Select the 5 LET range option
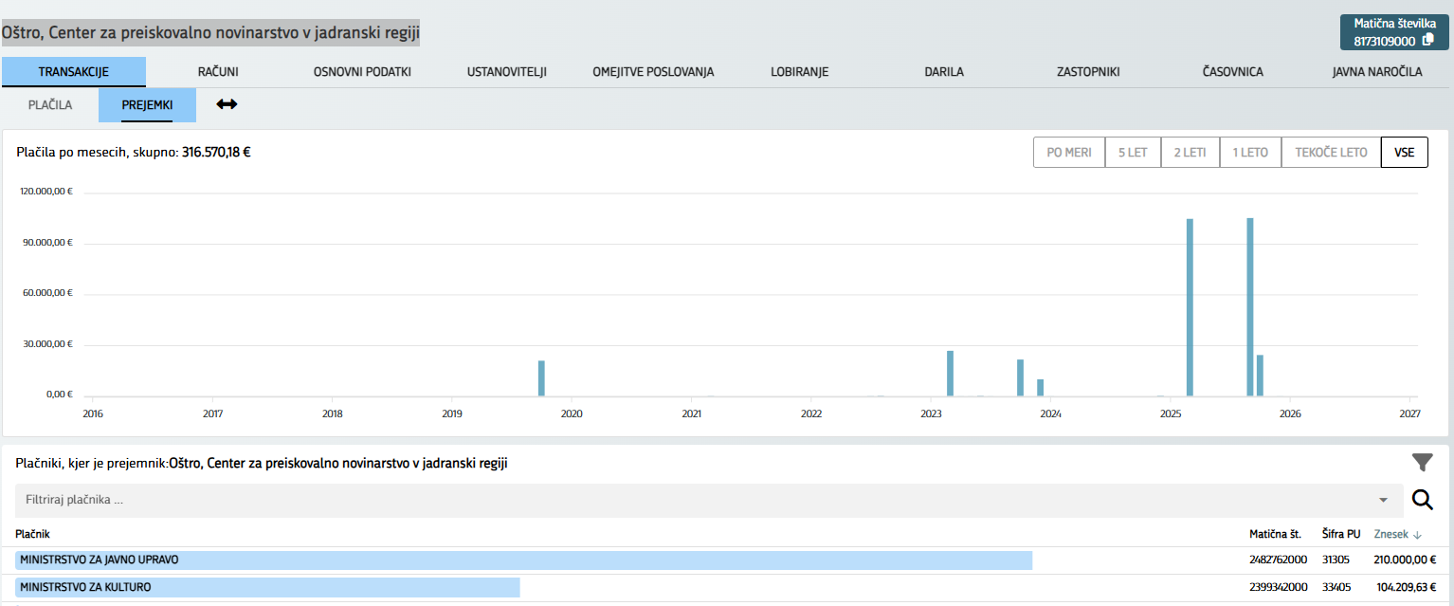This screenshot has width=1454, height=606. point(1133,153)
